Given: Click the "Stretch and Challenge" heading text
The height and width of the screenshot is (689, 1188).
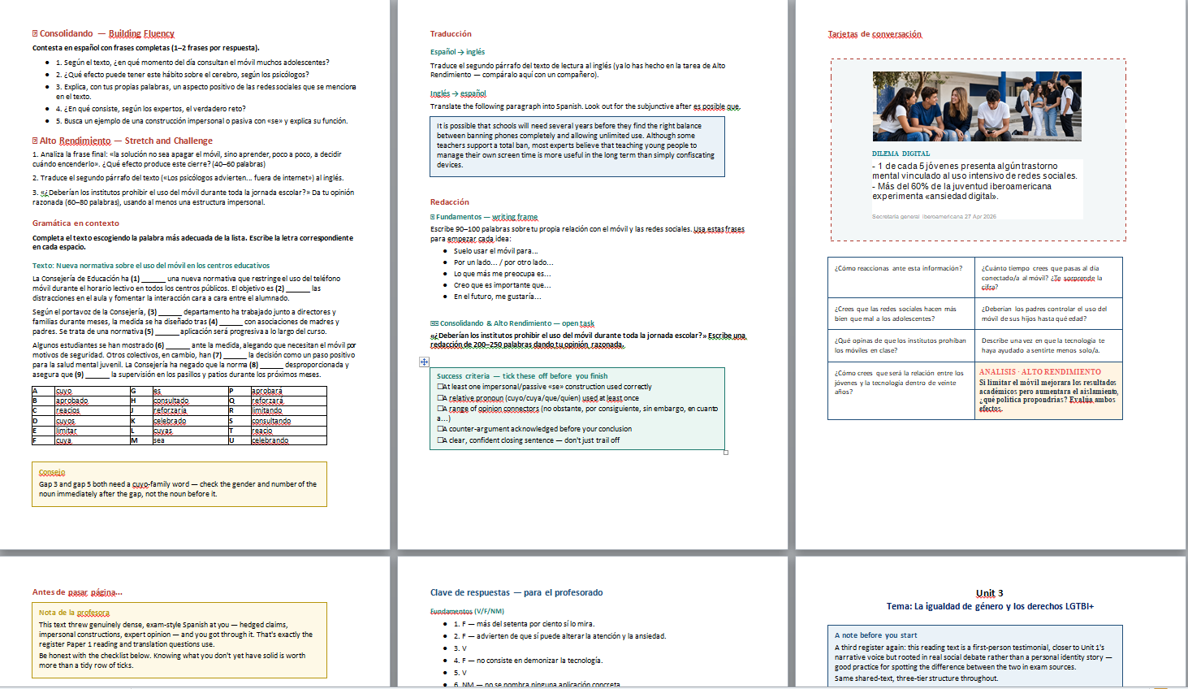Looking at the screenshot, I should click(169, 141).
